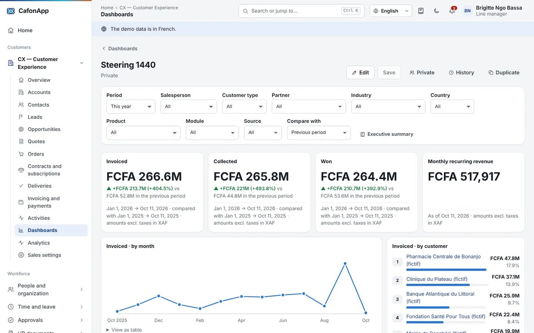Click the Sales settings gear icon
The image size is (534, 333).
point(21,255)
